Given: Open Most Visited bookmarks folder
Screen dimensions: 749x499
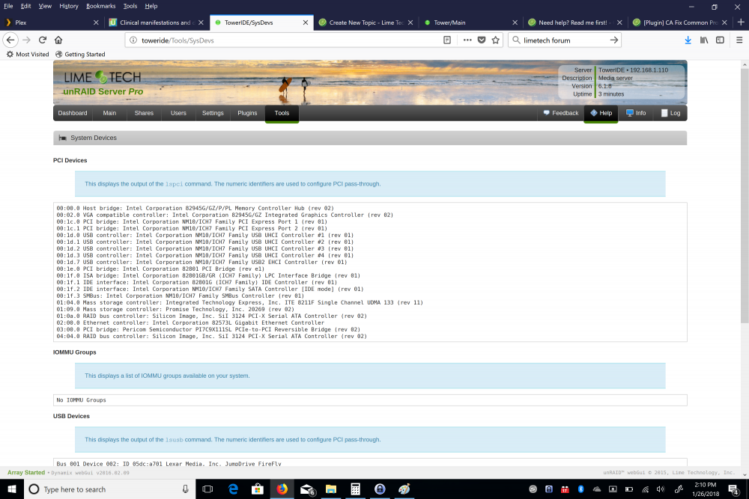Looking at the screenshot, I should point(28,55).
